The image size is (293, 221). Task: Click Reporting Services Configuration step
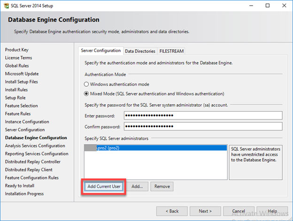(x=37, y=154)
